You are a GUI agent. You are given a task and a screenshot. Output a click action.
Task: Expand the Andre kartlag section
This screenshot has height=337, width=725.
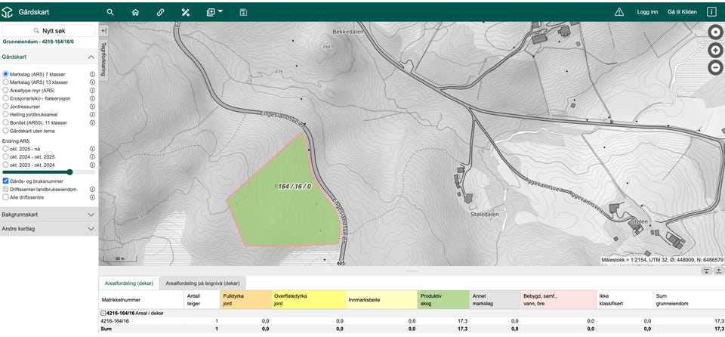(x=48, y=229)
